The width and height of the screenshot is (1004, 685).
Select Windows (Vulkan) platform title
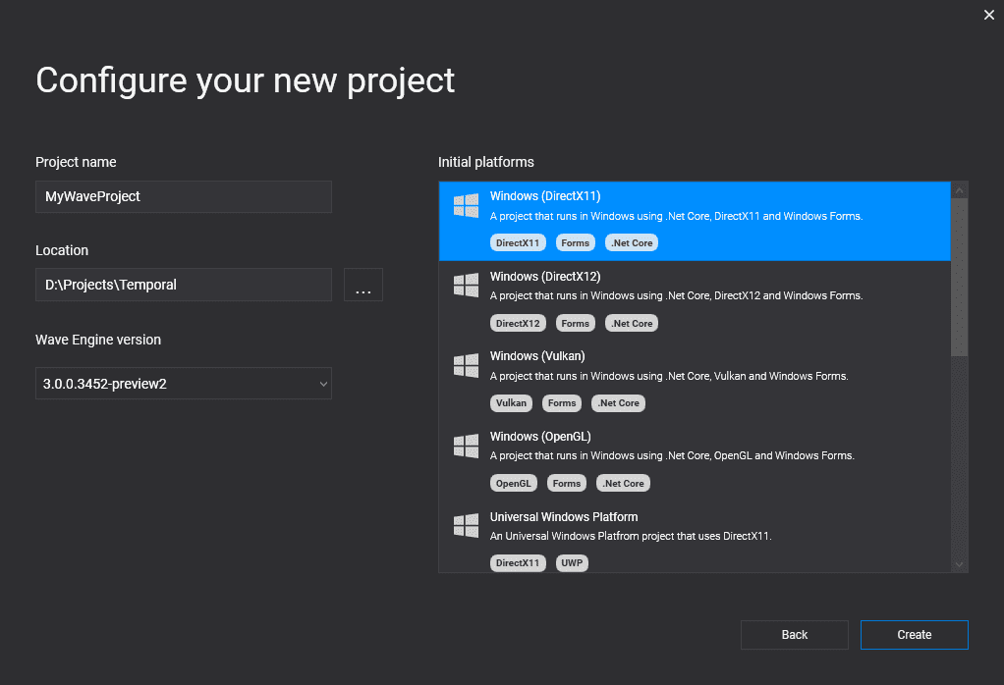537,356
